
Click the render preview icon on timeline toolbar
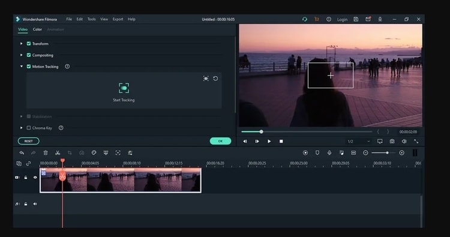pyautogui.click(x=305, y=153)
